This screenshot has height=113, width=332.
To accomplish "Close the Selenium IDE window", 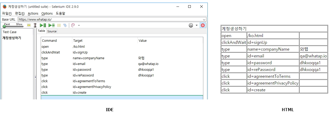I will click(x=201, y=7).
